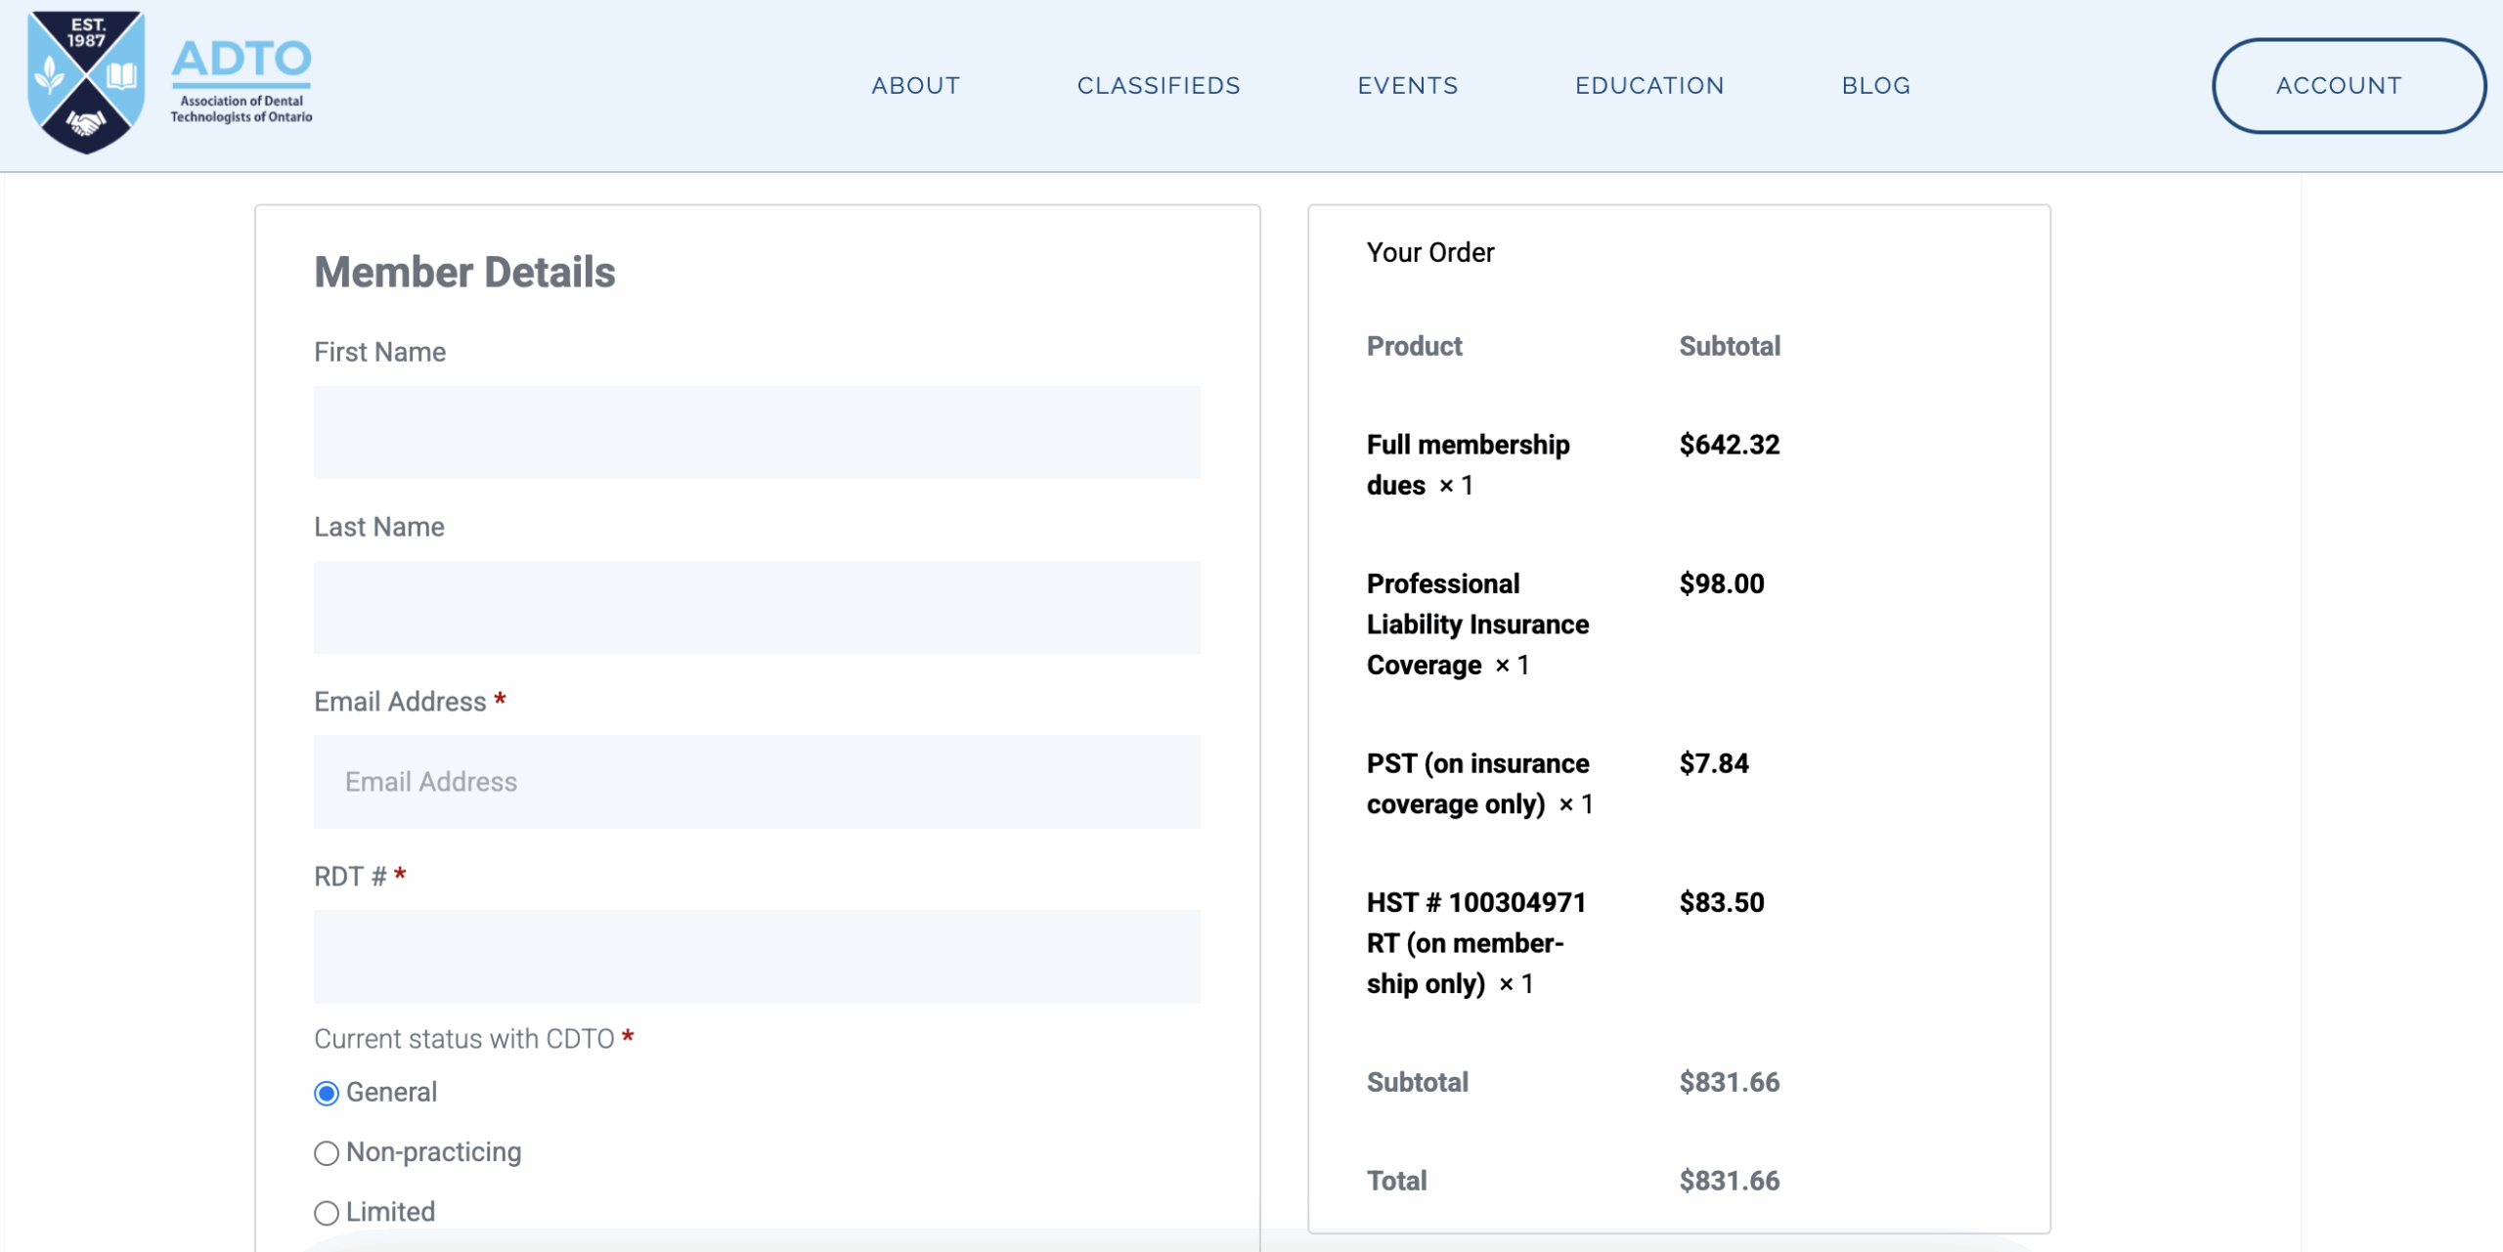
Task: Open the Classifieds menu item
Action: [x=1159, y=86]
